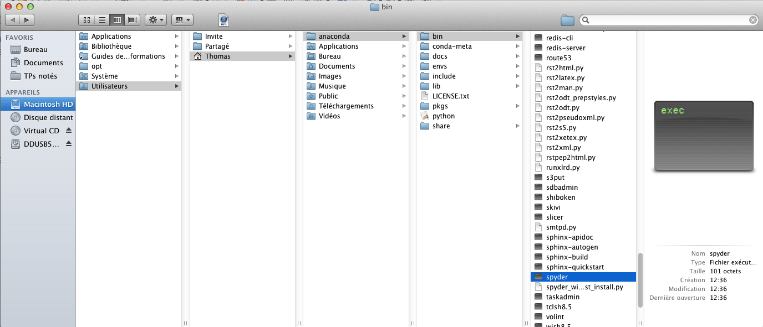This screenshot has width=763, height=327.
Task: Open the Invite user folder
Action: click(x=242, y=37)
